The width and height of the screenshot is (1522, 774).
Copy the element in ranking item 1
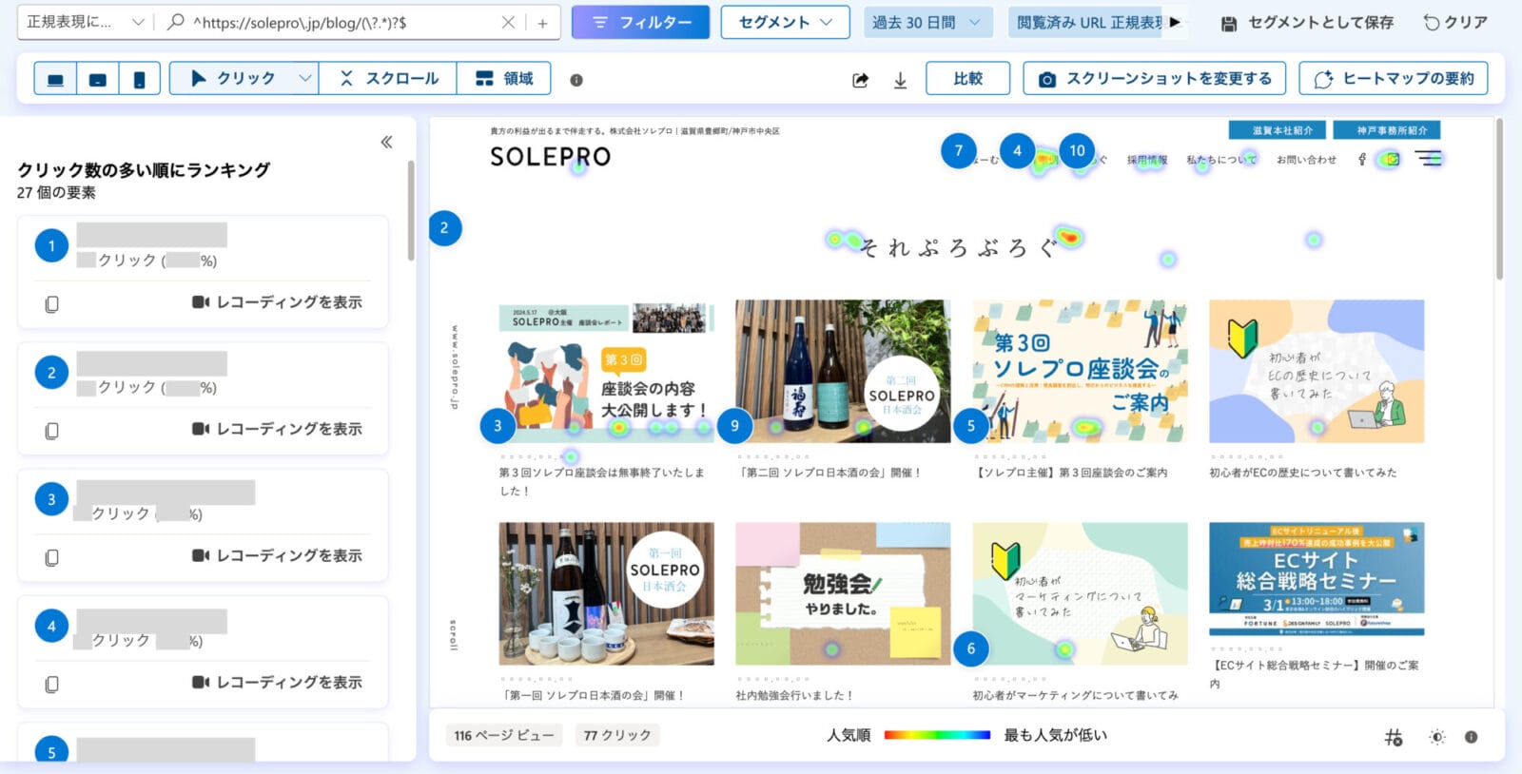point(52,303)
